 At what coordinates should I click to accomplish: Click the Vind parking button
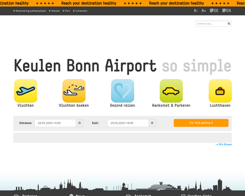tap(201, 123)
